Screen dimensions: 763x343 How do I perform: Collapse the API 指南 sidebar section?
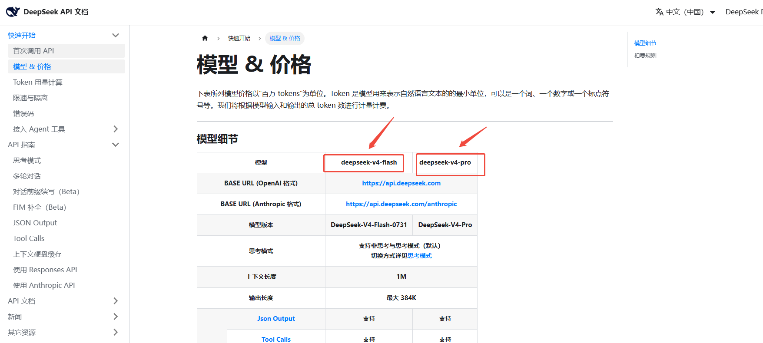pyautogui.click(x=116, y=145)
